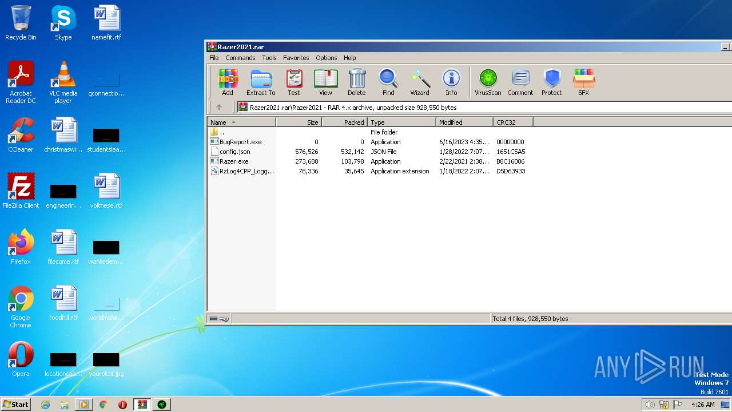Open Acrobat Reader DC shortcut
The height and width of the screenshot is (412, 732).
pyautogui.click(x=21, y=83)
